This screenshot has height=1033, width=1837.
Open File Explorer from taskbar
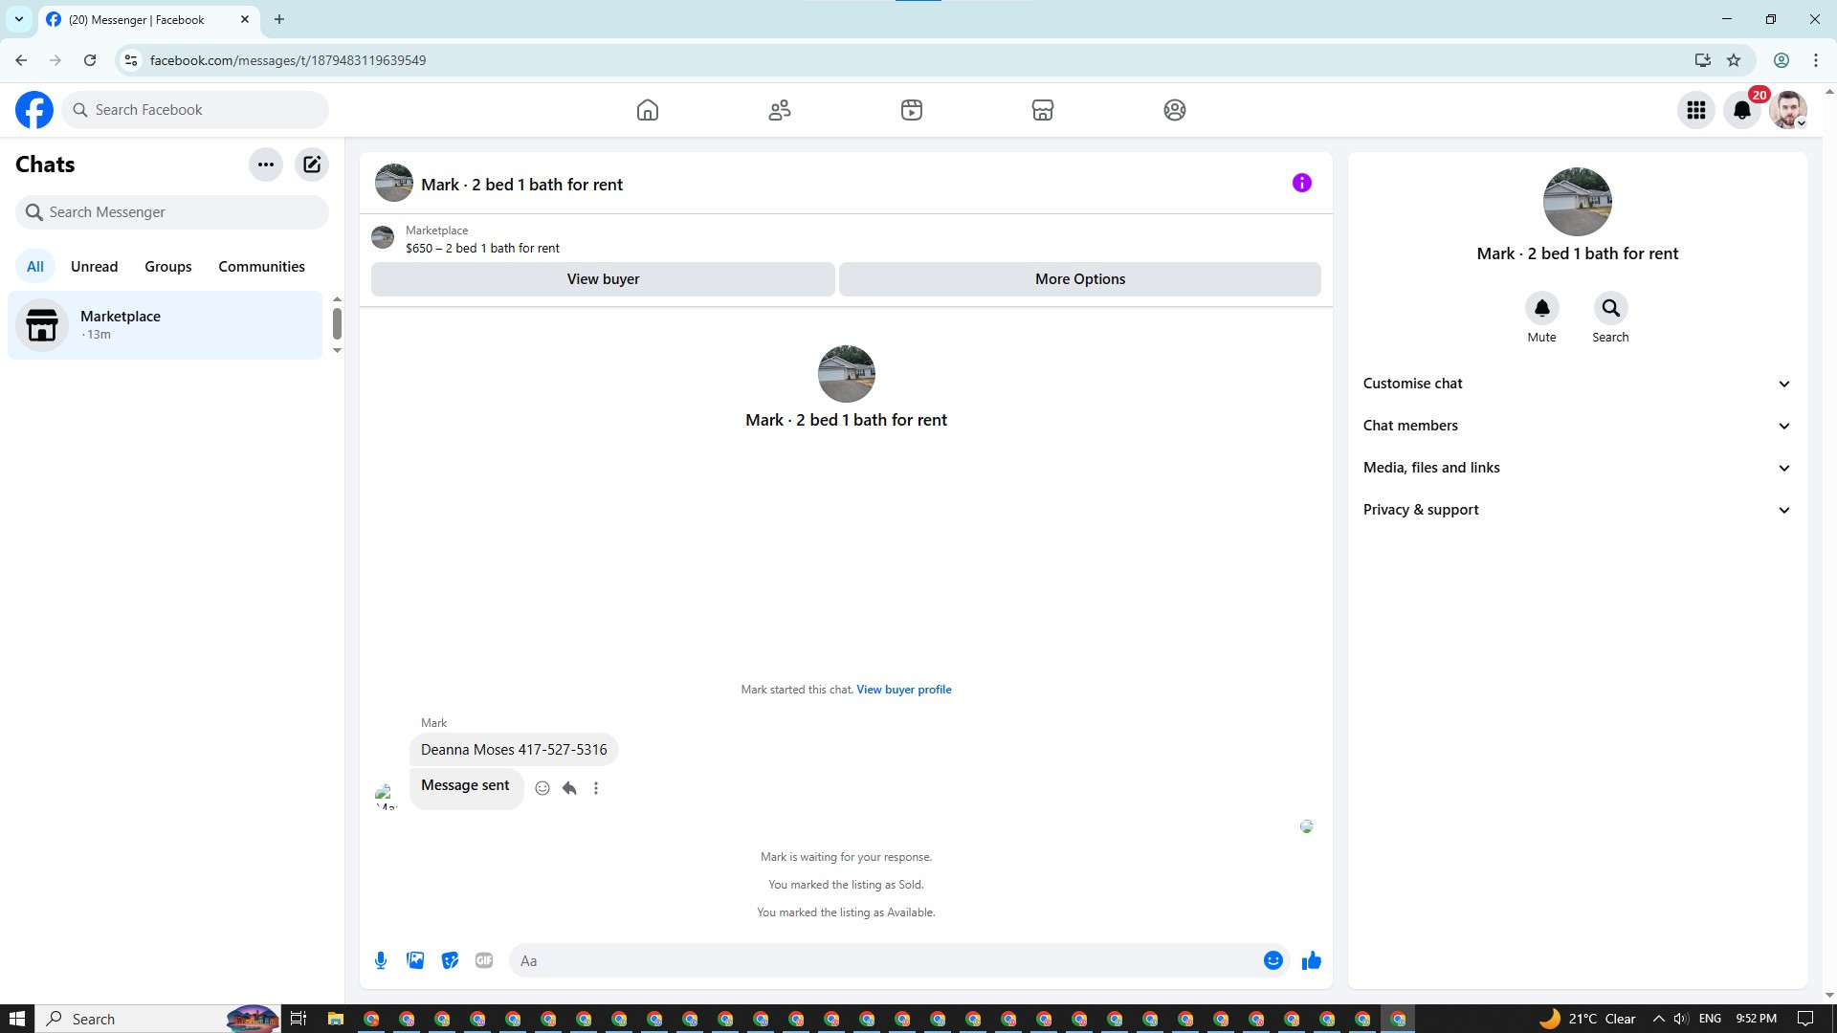coord(335,1019)
